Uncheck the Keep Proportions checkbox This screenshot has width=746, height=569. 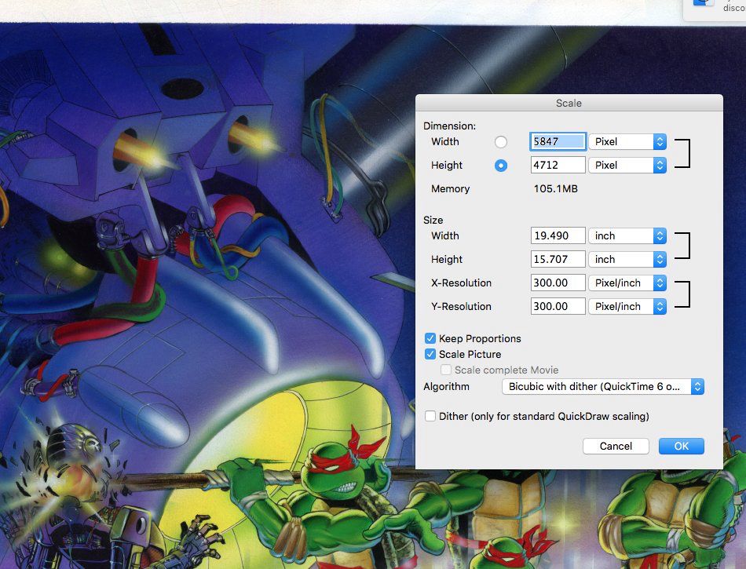430,338
